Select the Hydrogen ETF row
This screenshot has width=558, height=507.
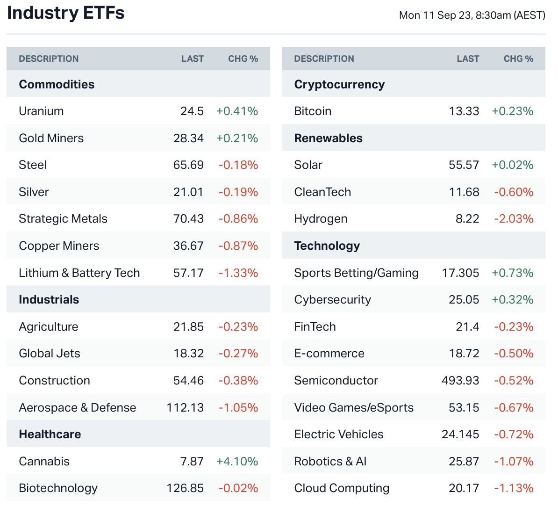pyautogui.click(x=321, y=219)
